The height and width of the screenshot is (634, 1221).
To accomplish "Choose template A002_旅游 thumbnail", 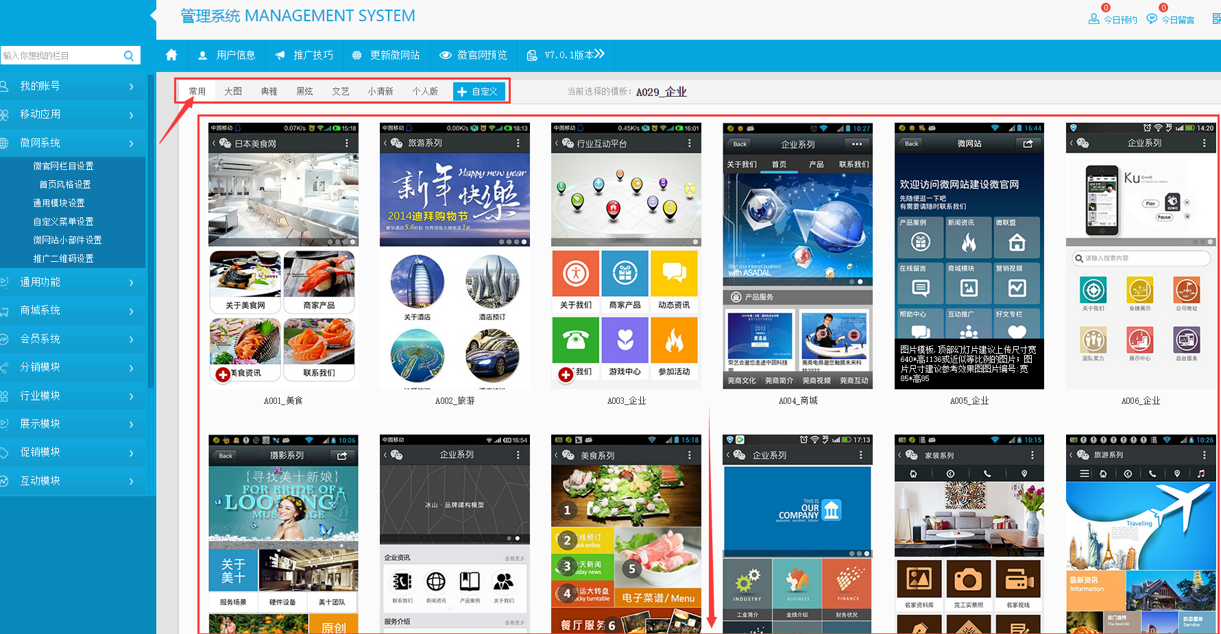I will 455,256.
